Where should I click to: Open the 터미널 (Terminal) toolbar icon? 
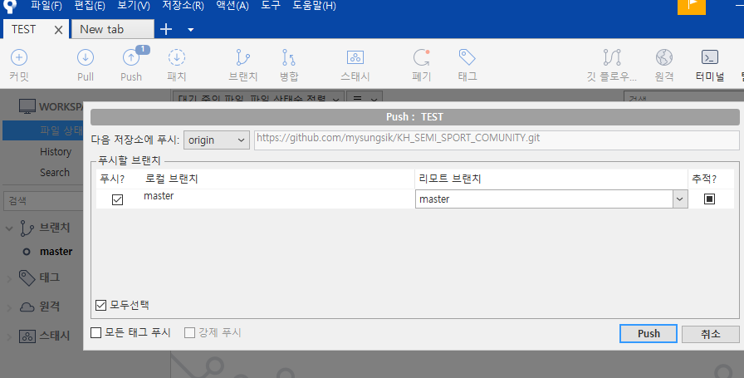[710, 57]
